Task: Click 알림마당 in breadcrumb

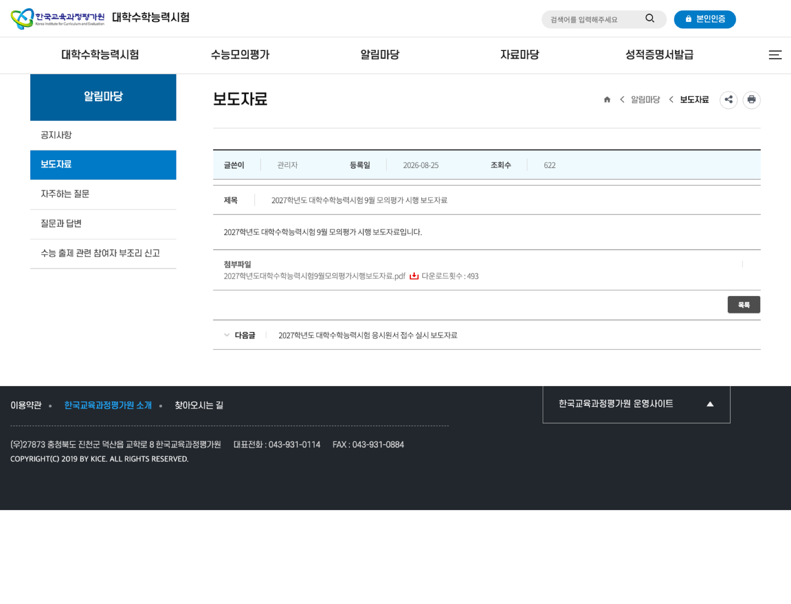Action: (x=645, y=100)
